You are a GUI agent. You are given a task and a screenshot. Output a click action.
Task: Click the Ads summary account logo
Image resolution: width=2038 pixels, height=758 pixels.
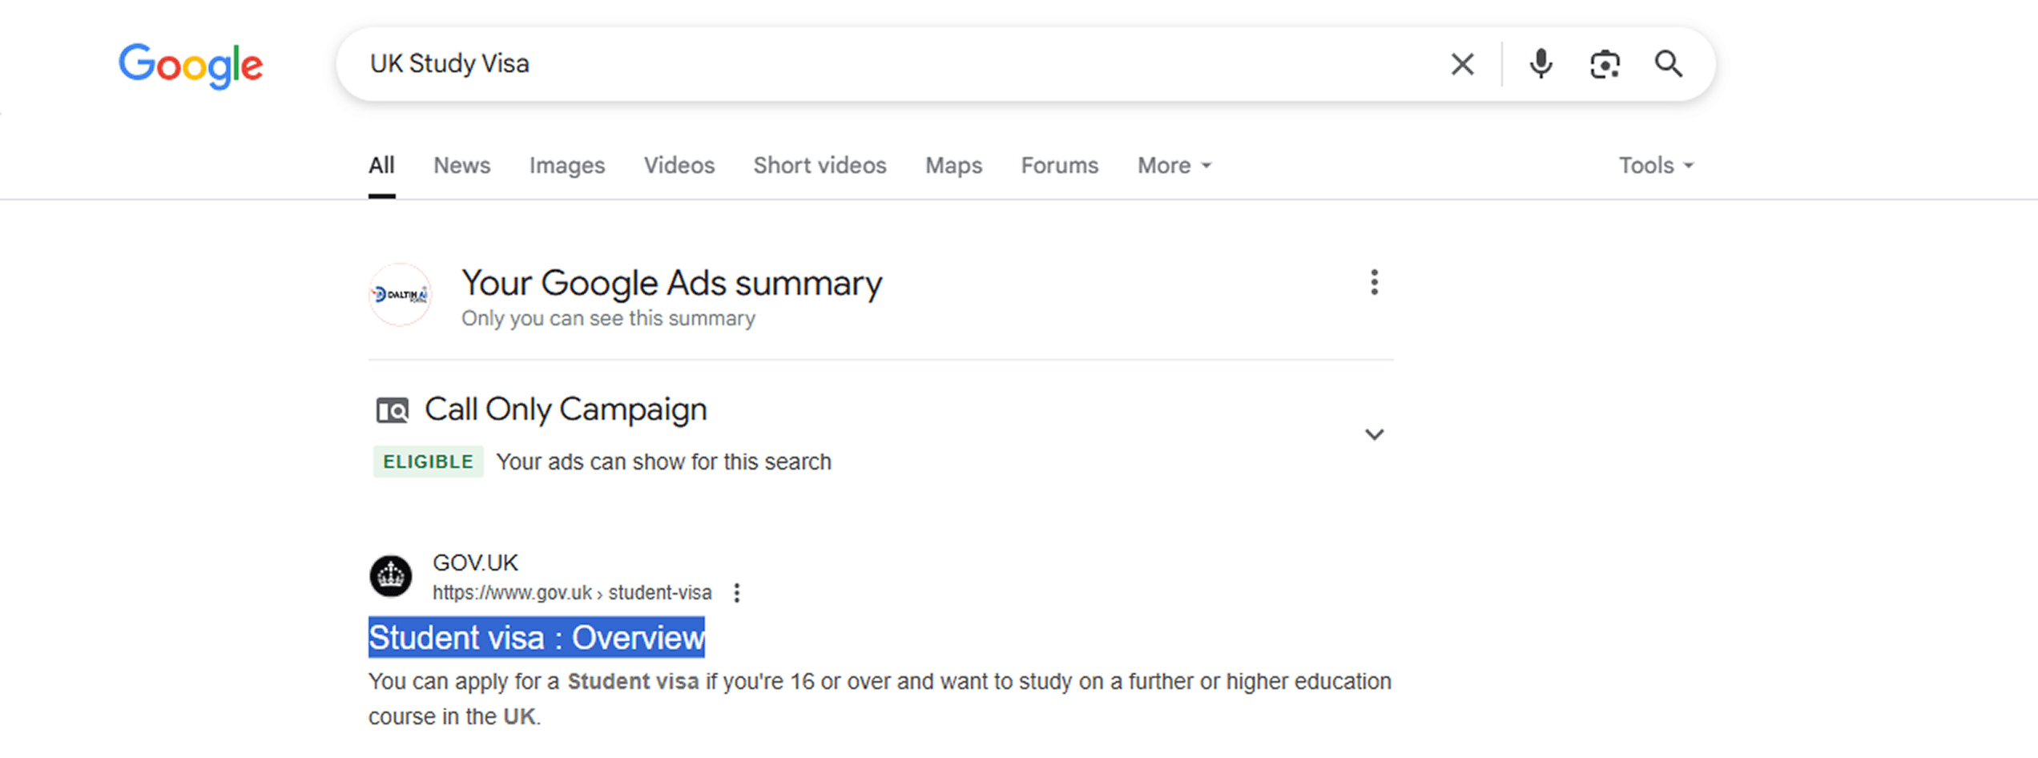coord(400,295)
